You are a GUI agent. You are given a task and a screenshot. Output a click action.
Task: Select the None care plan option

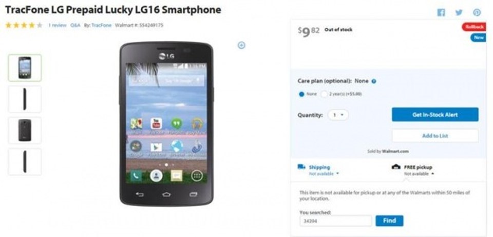(x=301, y=94)
